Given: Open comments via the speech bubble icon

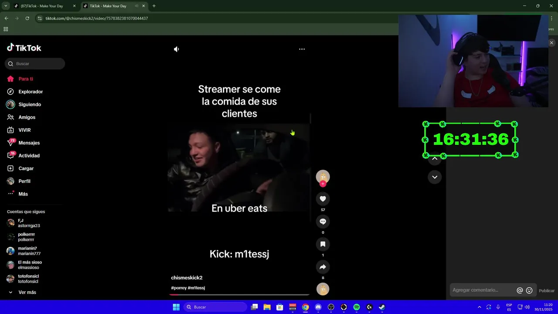Looking at the screenshot, I should (323, 222).
